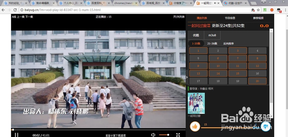Go to the previous episode via 上一集
The image size is (288, 137).
tap(21, 17)
